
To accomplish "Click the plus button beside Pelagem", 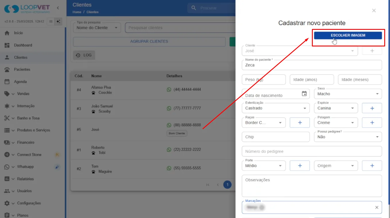I will pyautogui.click(x=372, y=122).
